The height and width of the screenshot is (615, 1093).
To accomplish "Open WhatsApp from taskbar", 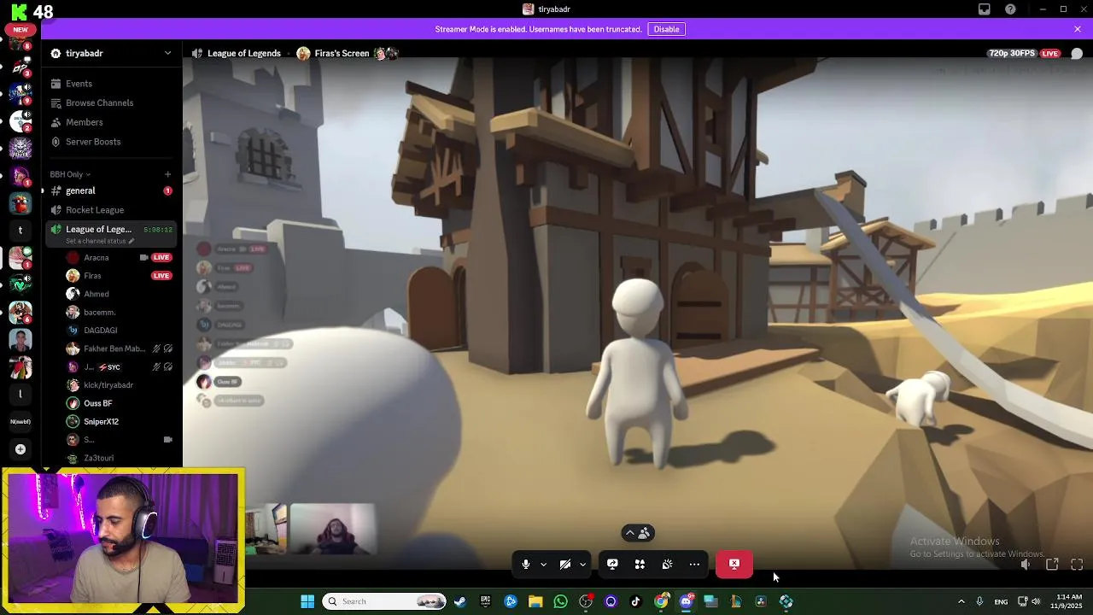I will coord(560,601).
